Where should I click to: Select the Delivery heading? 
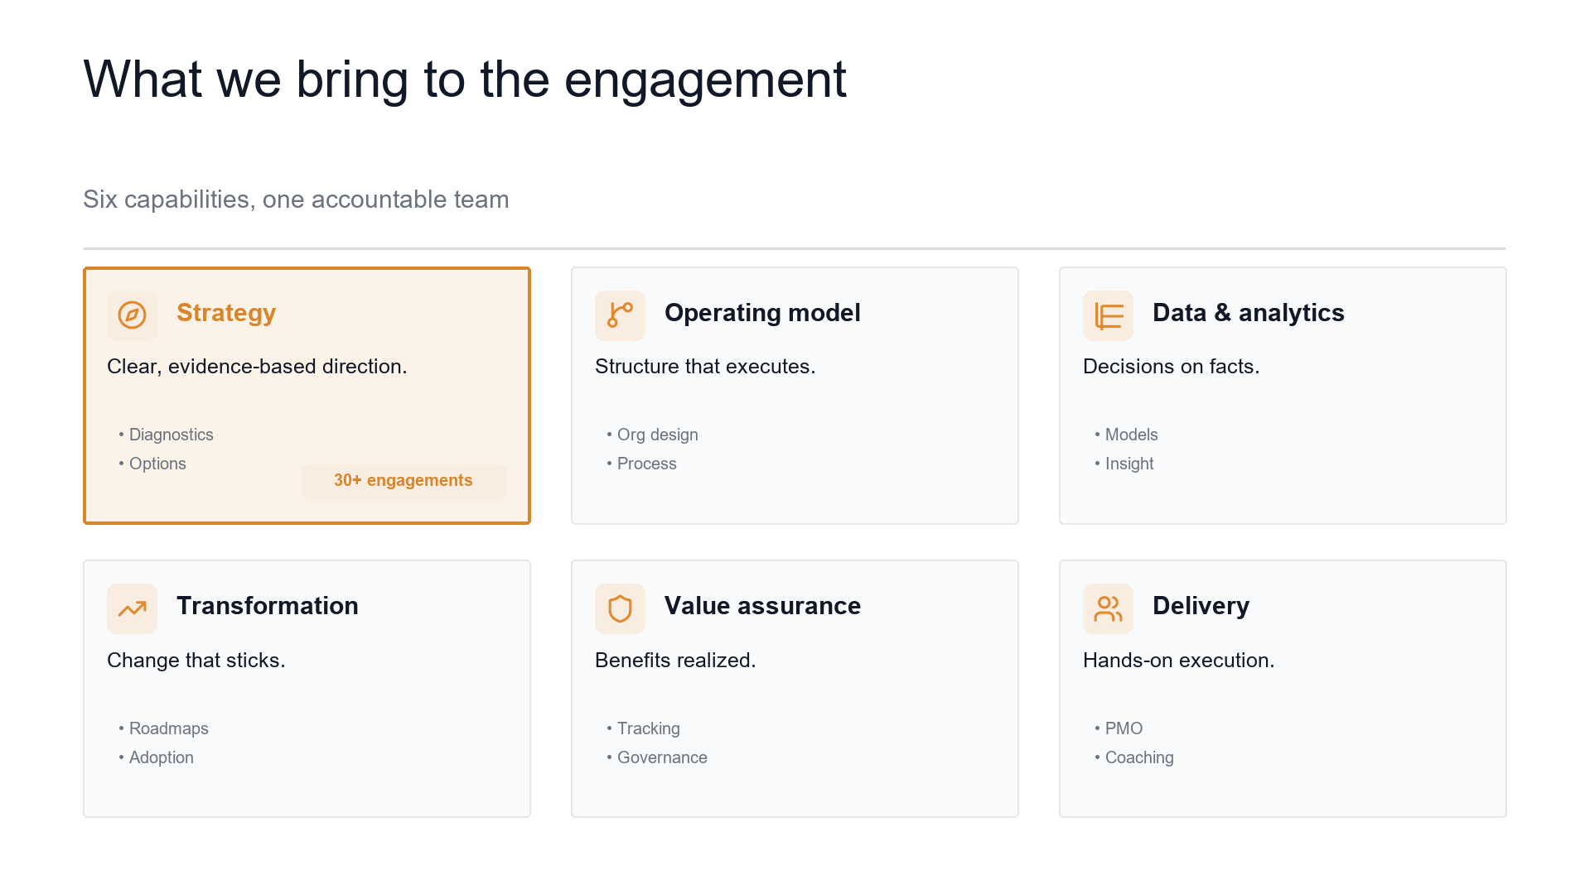1201,606
